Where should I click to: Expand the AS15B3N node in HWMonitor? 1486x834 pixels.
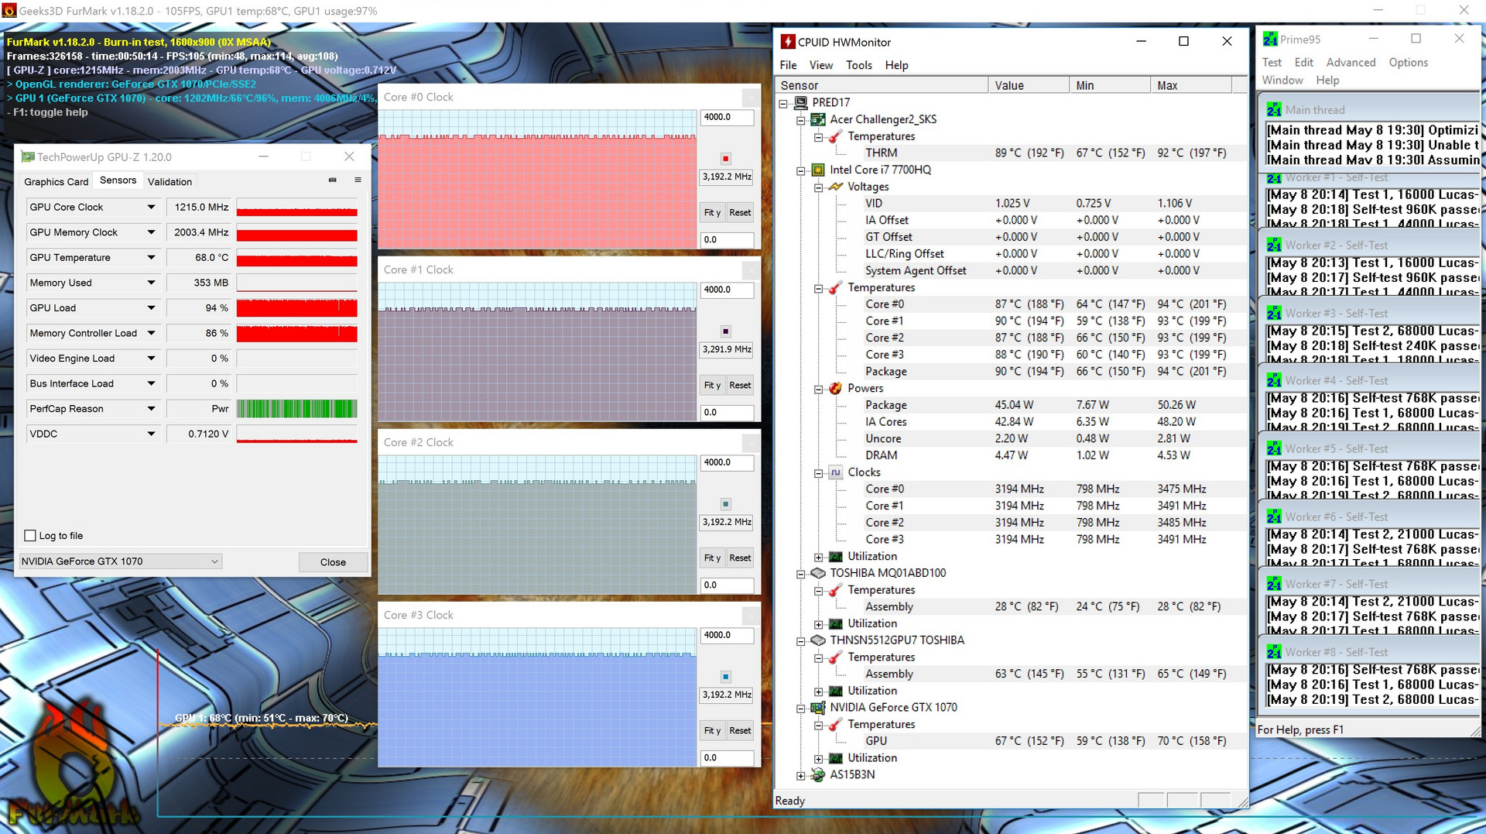(x=801, y=775)
